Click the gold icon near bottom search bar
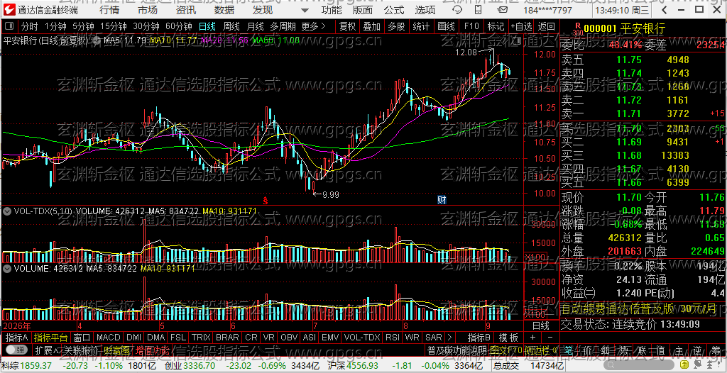The height and width of the screenshot is (373, 727). coord(684,365)
